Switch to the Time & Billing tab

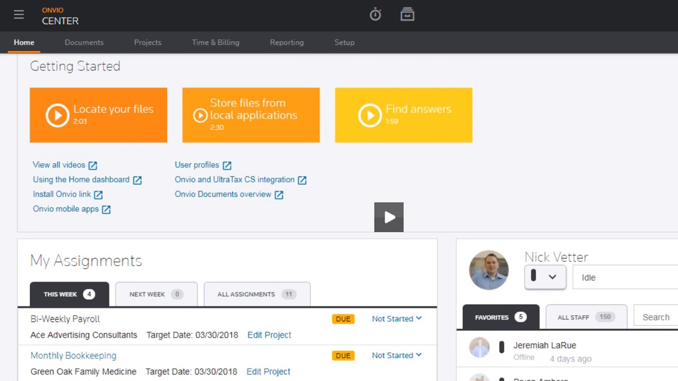click(216, 42)
